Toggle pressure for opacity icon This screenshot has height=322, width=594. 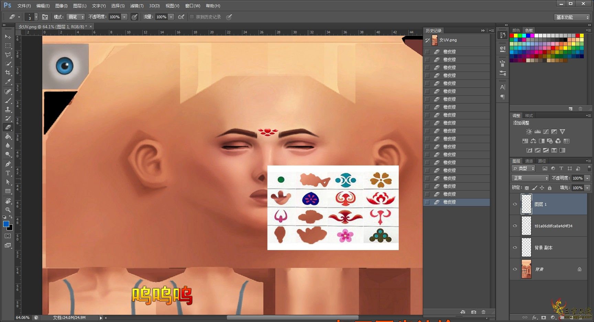pyautogui.click(x=134, y=17)
